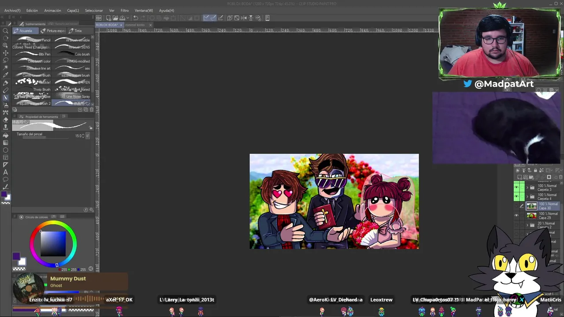Viewport: 564px width, 317px height.
Task: Show the Capa 30 layer eye box
Action: (x=516, y=206)
